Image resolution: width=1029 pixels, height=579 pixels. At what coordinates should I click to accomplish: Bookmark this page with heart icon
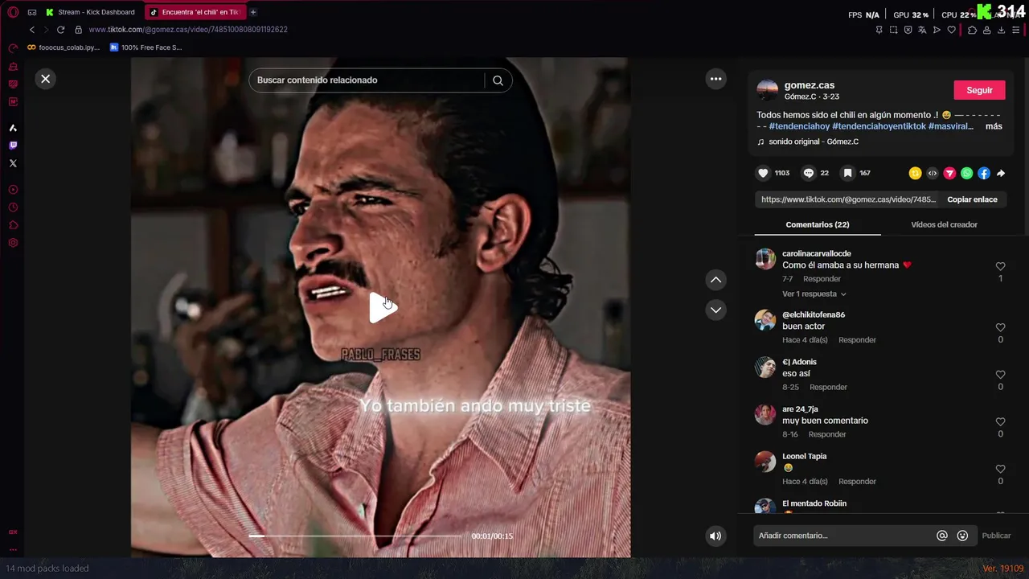951,30
